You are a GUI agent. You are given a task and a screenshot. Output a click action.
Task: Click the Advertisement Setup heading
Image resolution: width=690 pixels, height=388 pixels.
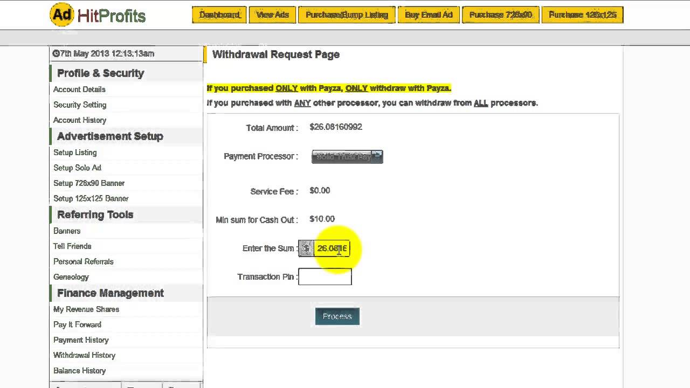[x=110, y=136]
